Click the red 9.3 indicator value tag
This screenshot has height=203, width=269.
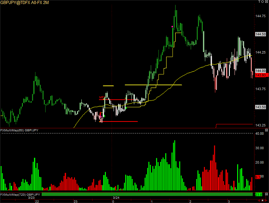[258, 177]
